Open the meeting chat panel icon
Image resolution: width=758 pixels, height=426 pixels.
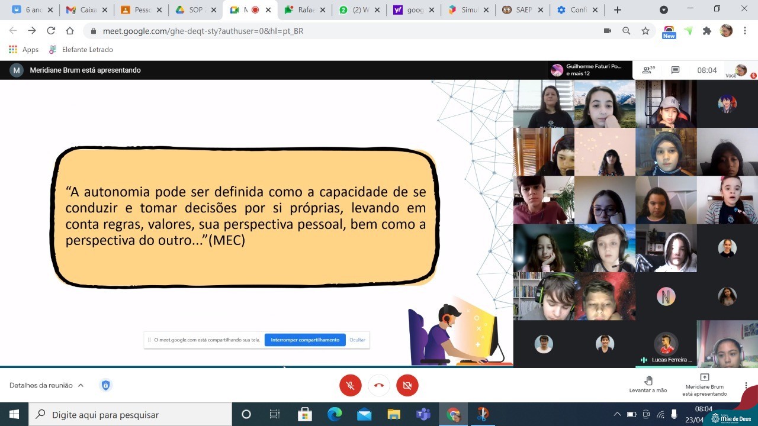[675, 70]
